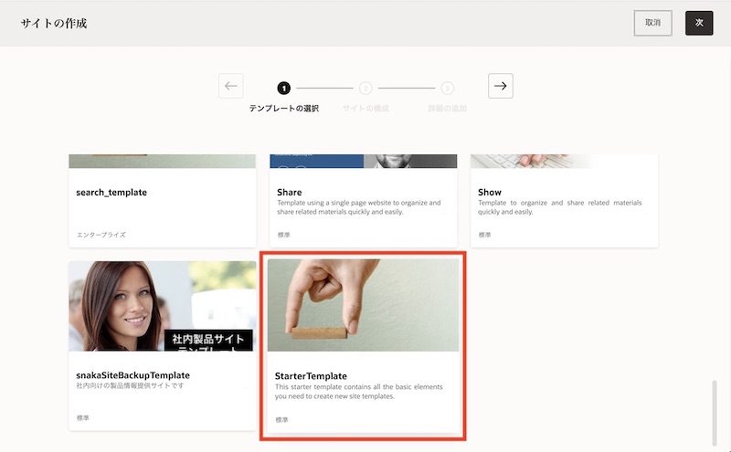Select the step 2 circle indicator

coord(365,88)
